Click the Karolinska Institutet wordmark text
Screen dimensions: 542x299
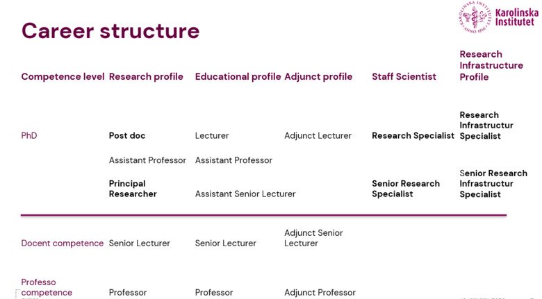pos(517,17)
